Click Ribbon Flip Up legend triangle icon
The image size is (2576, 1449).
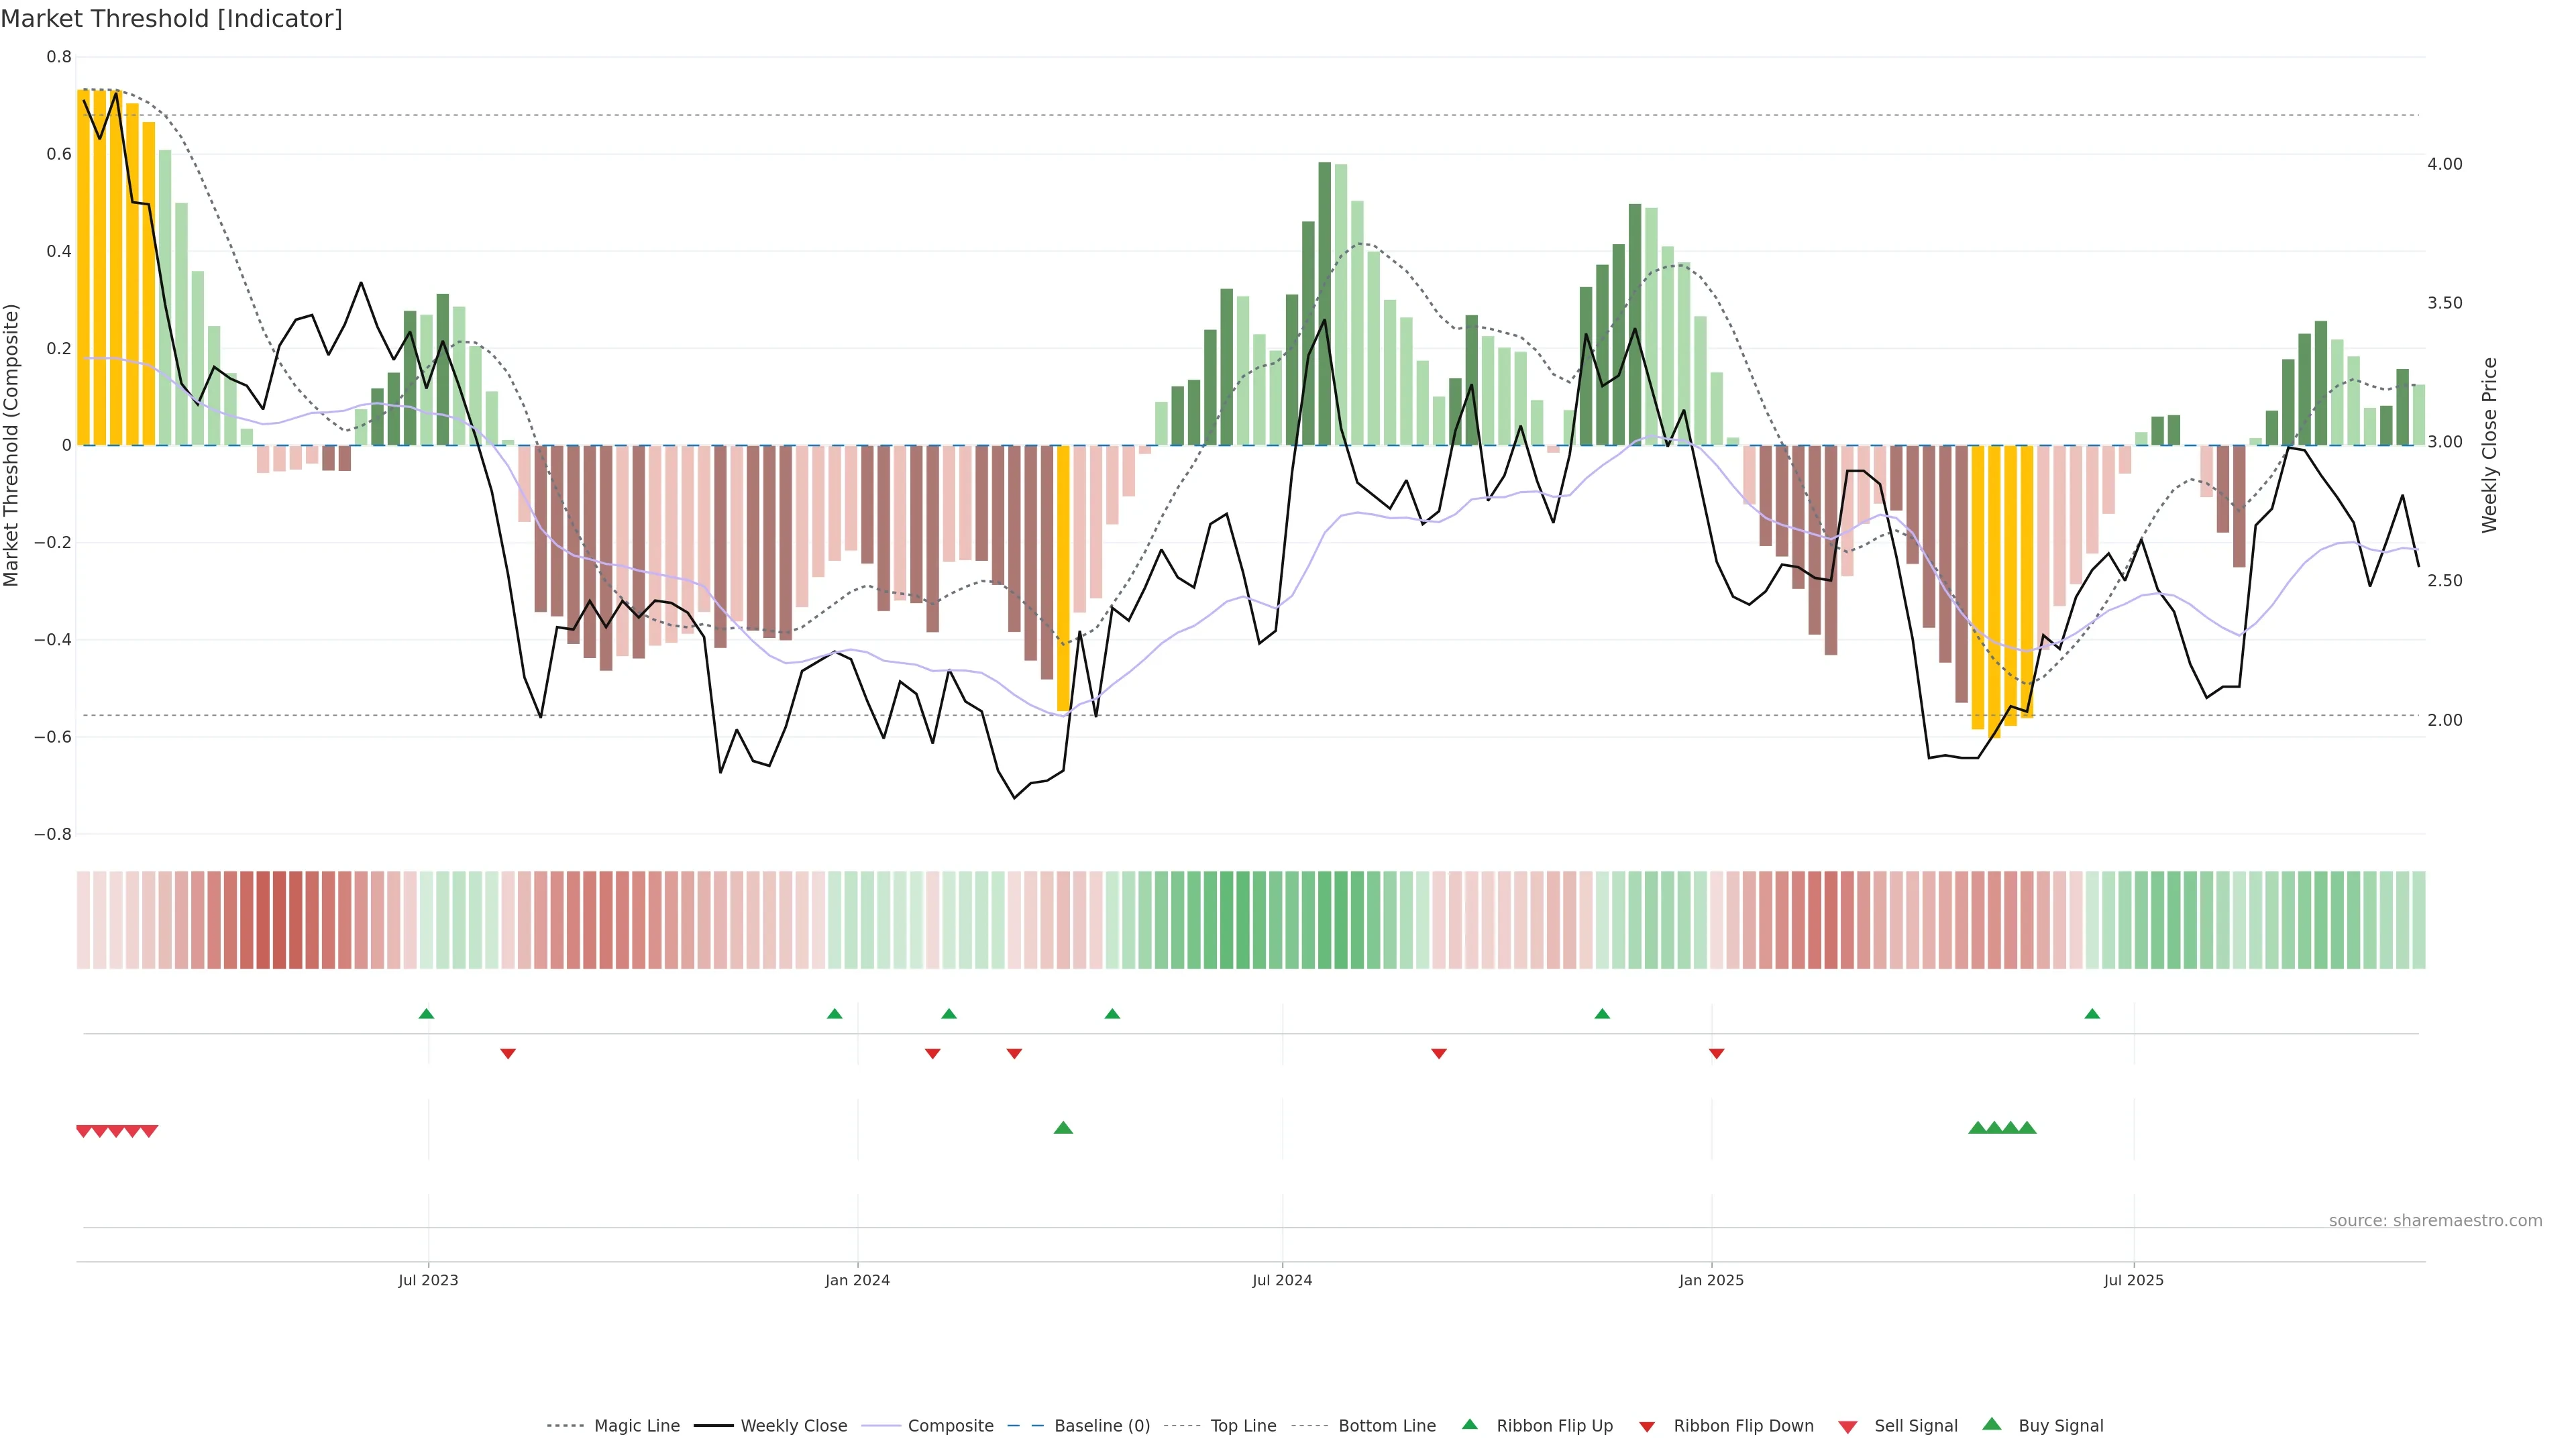[1469, 1424]
